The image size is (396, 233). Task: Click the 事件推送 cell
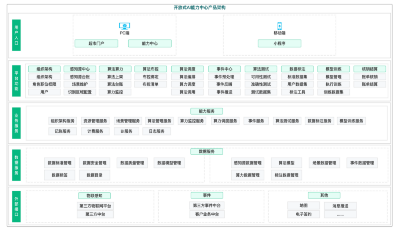[224, 92]
